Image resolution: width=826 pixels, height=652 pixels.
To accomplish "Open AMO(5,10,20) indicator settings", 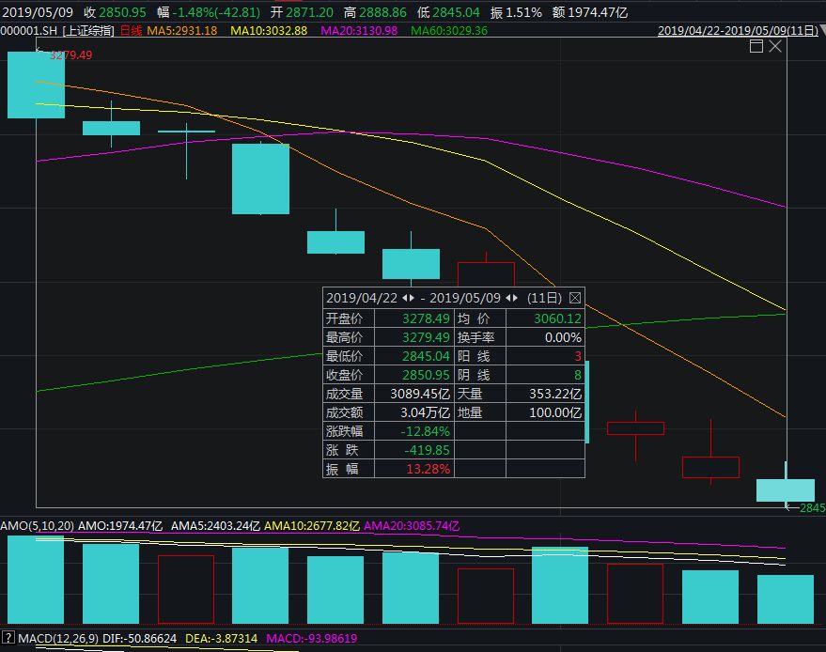I will click(x=37, y=525).
